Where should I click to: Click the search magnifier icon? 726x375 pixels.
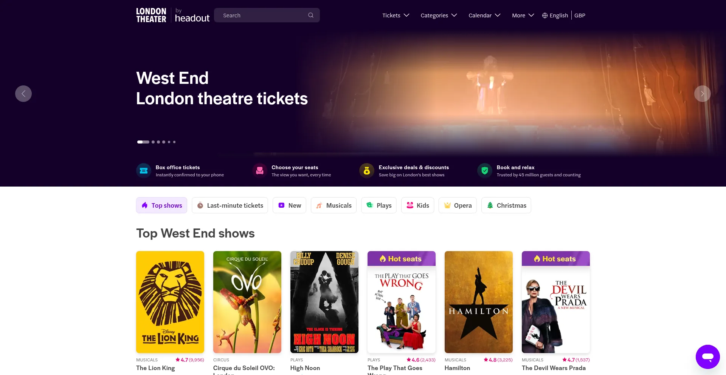pos(311,15)
